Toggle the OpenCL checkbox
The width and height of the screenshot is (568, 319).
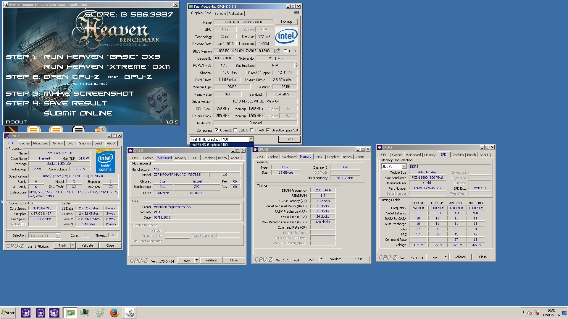tap(217, 130)
